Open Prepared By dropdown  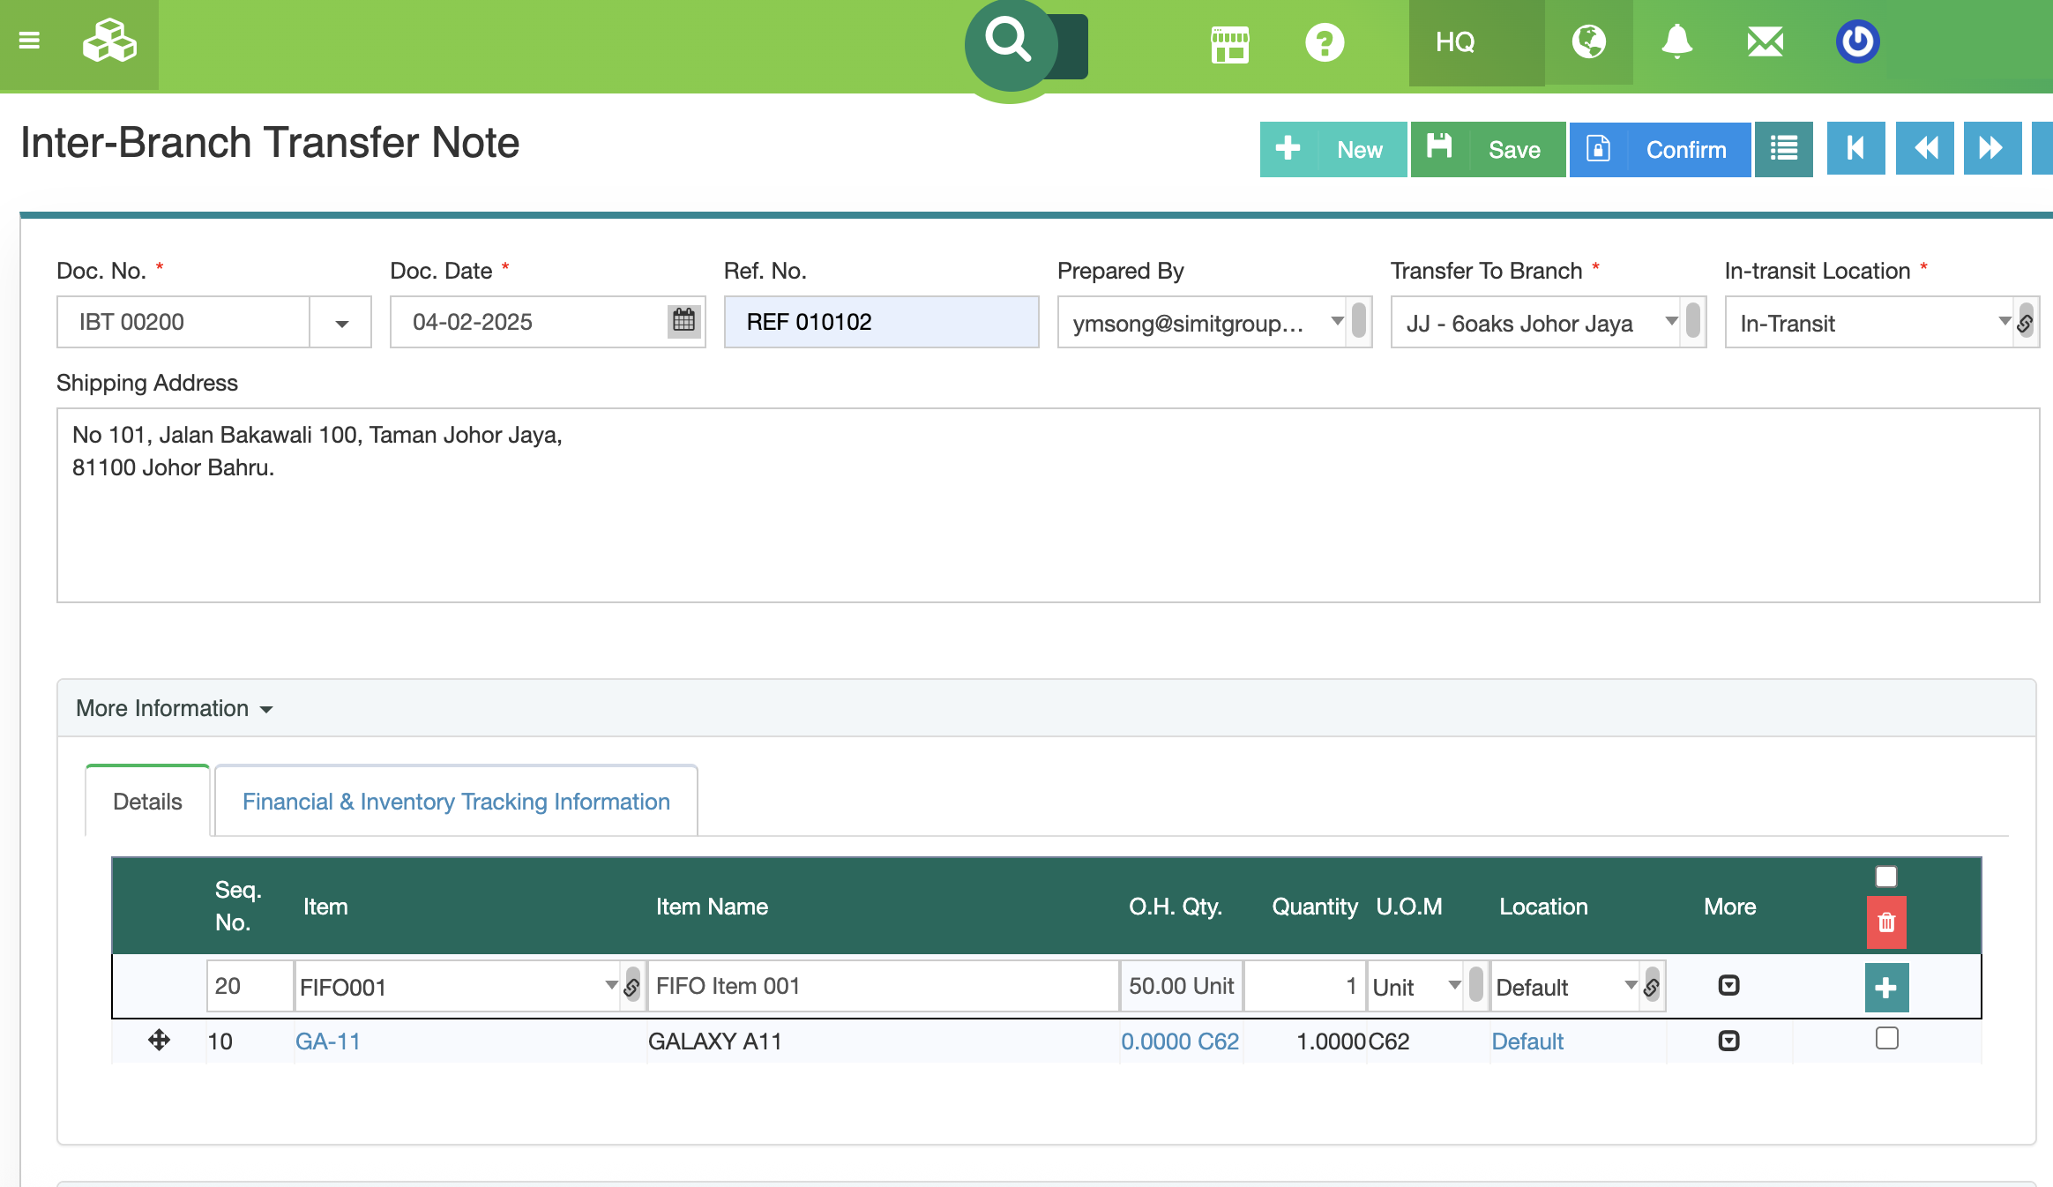tap(1202, 323)
